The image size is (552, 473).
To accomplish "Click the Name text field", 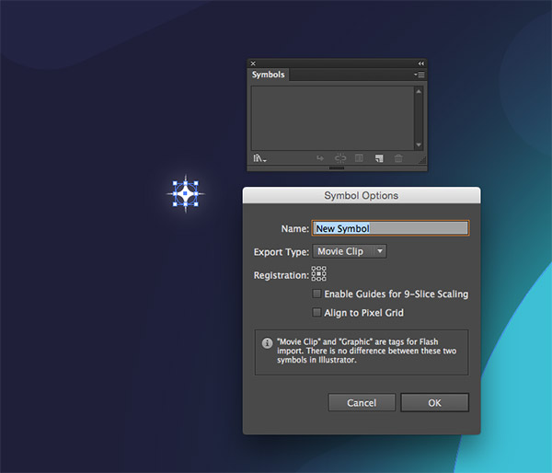I will pos(390,228).
